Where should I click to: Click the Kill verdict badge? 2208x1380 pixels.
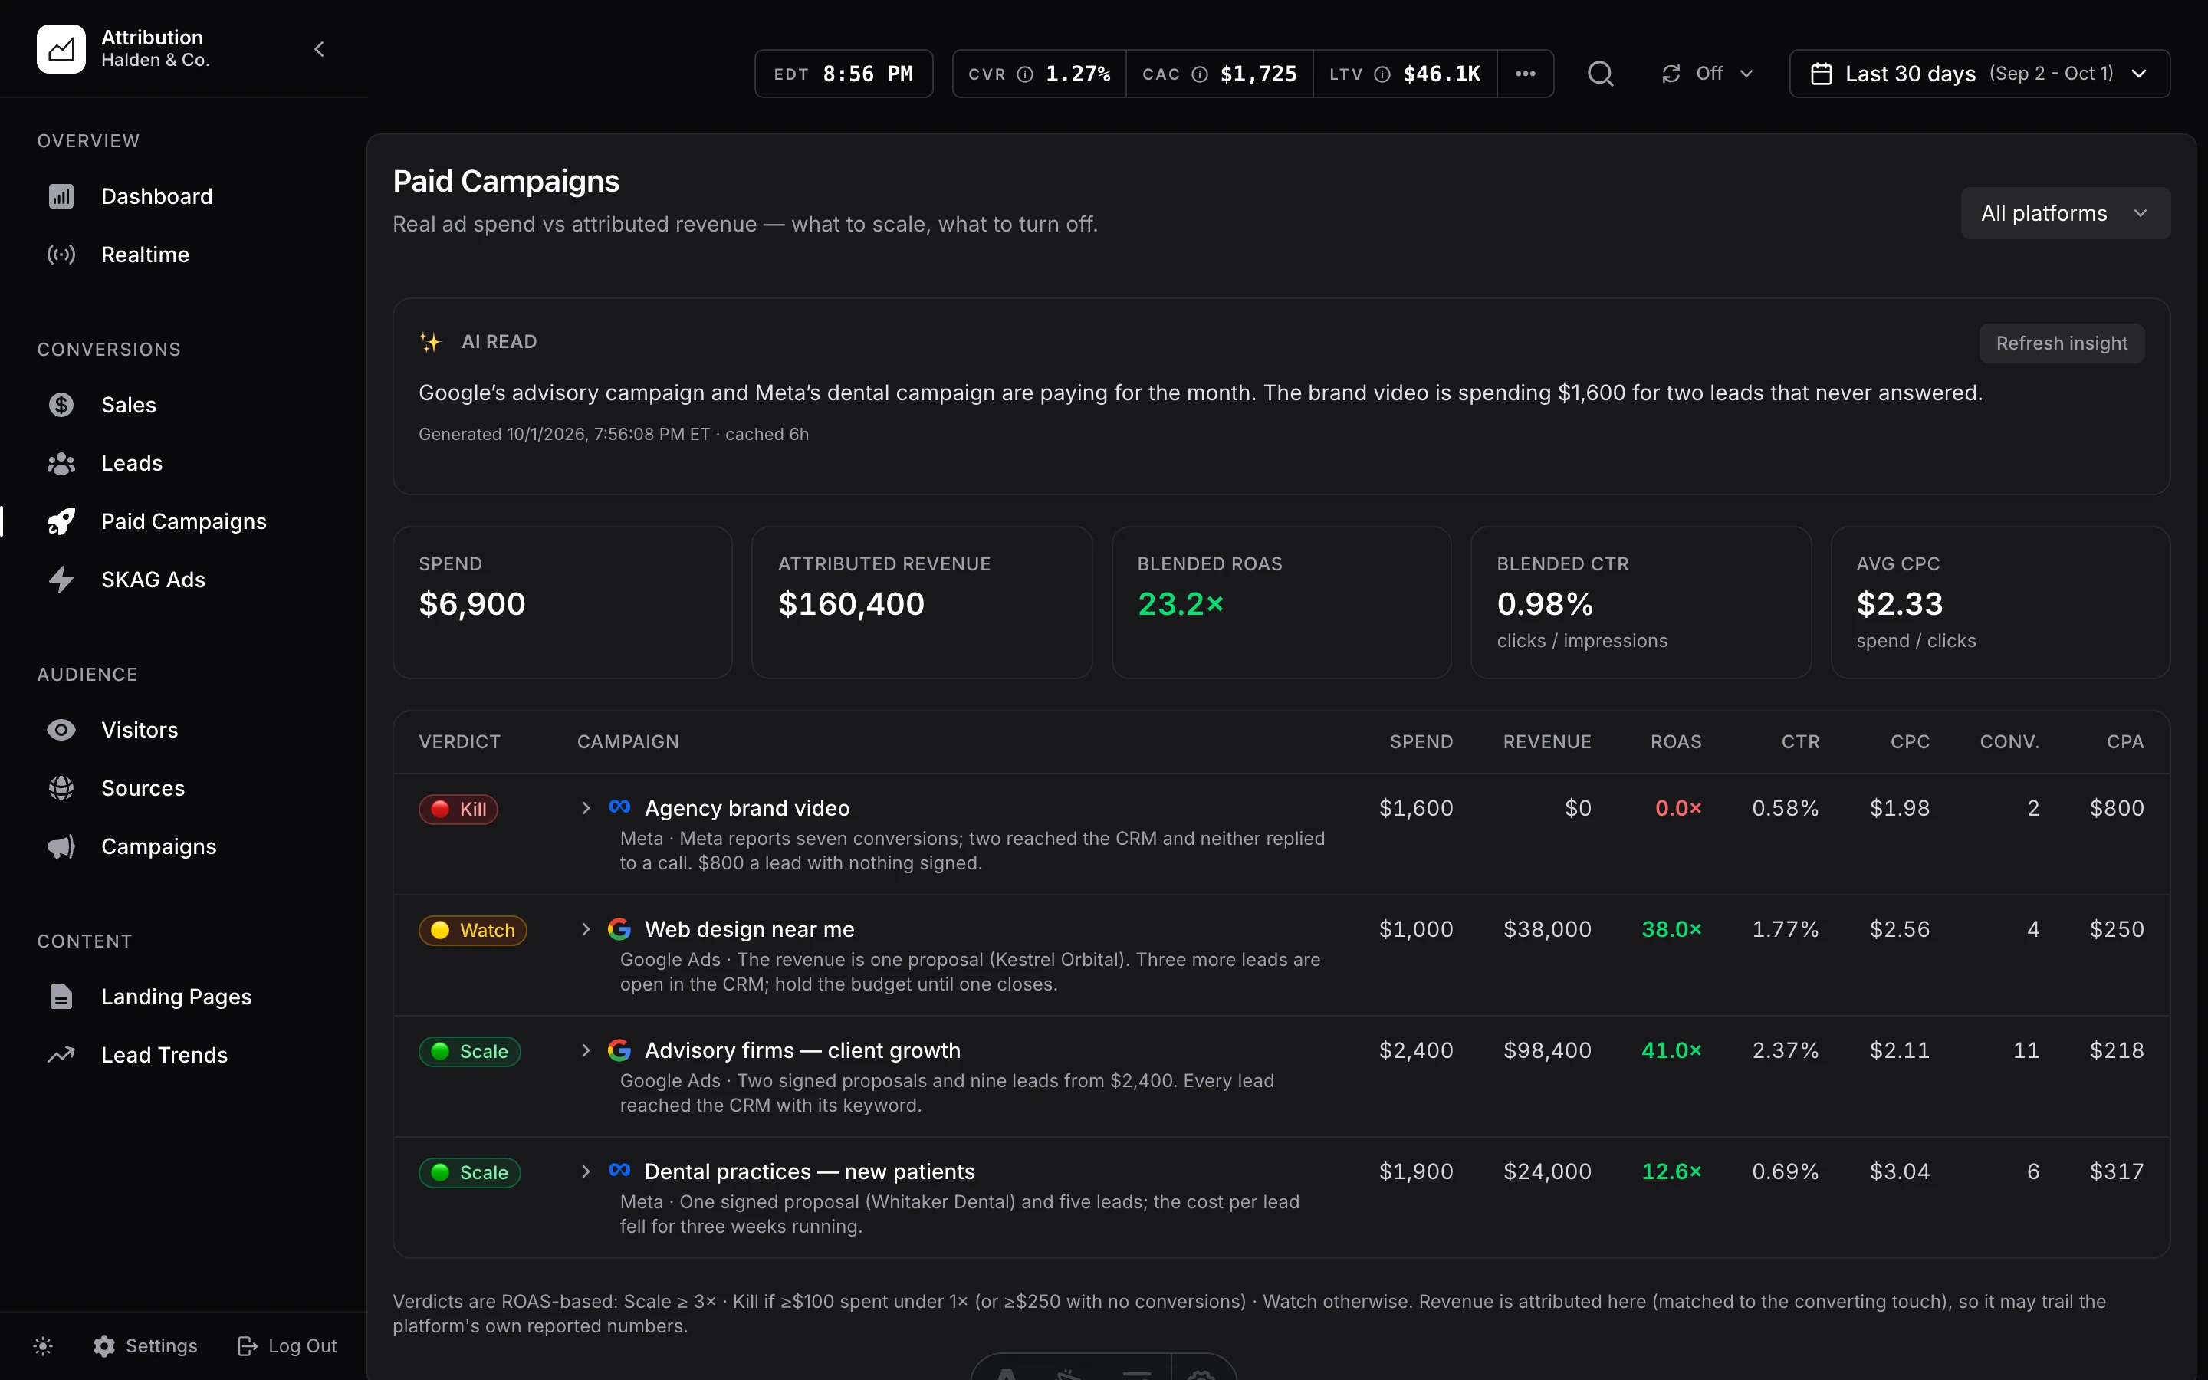[x=458, y=809]
